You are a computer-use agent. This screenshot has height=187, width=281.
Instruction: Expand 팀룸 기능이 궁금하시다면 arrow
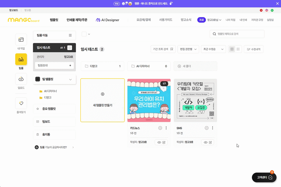[x=73, y=147]
